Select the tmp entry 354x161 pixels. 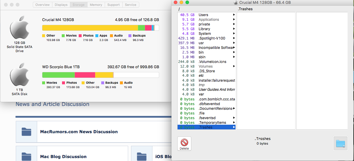207,85
